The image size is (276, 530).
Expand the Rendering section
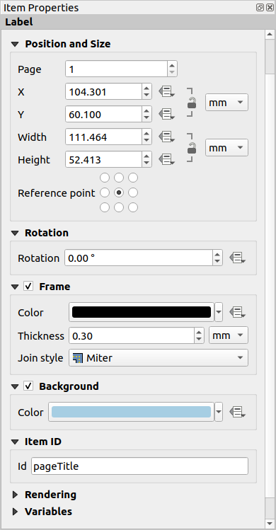coord(15,495)
